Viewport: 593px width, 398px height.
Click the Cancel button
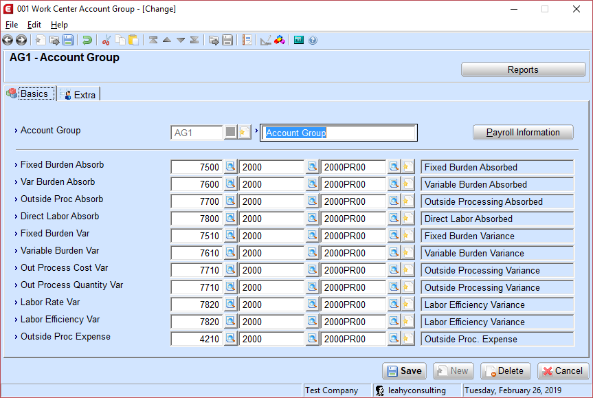pos(563,371)
